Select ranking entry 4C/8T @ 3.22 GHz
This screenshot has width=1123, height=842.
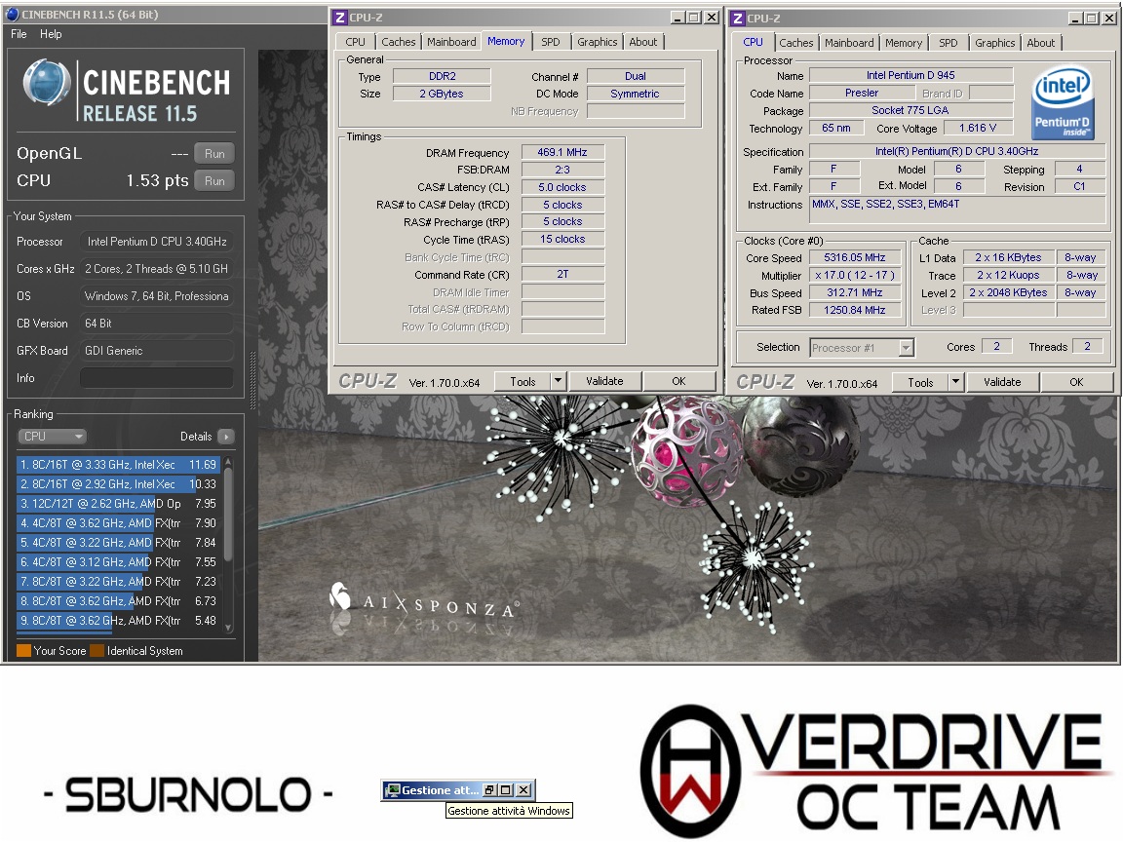click(x=118, y=543)
